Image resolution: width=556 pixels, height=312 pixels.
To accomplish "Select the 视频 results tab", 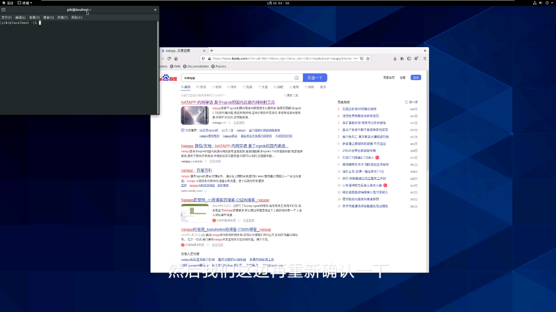I will (217, 87).
